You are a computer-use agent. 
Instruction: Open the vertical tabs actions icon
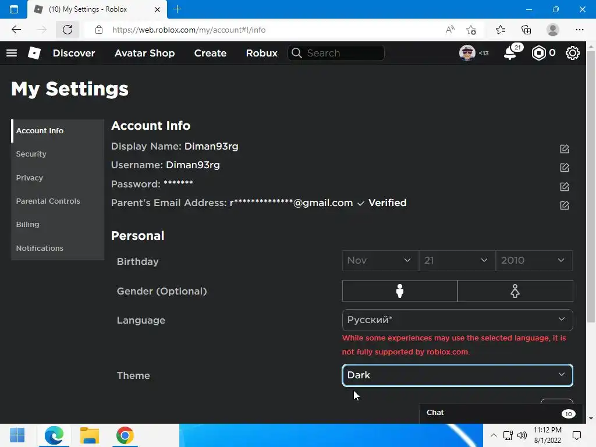14,9
